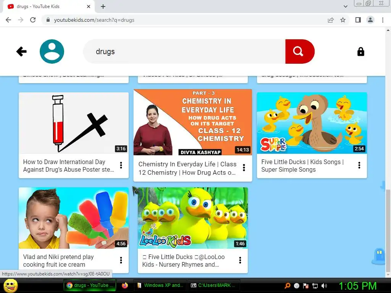Screen dimensions: 391x293
Task: Click the 1:05 PM clock
Action: (357, 286)
